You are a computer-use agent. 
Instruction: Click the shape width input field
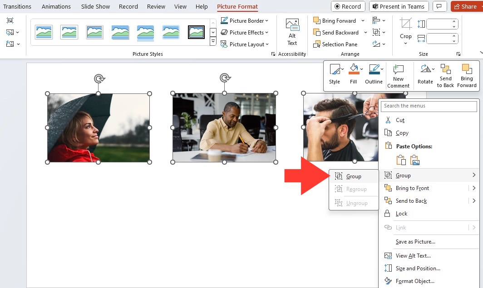tap(440, 39)
